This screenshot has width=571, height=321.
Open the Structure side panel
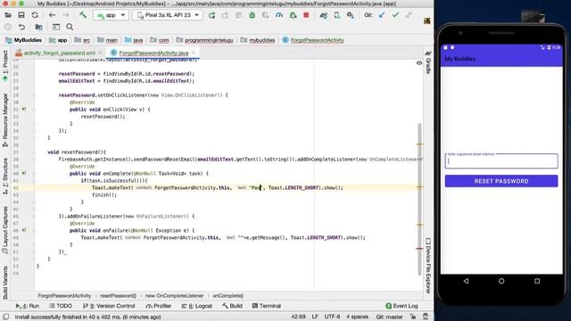[5, 176]
